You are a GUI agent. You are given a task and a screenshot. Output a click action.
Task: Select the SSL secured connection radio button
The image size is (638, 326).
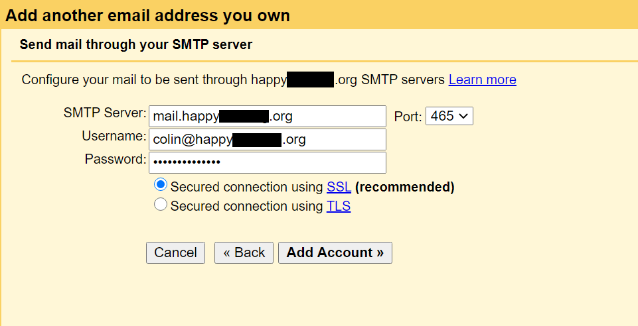pyautogui.click(x=160, y=185)
